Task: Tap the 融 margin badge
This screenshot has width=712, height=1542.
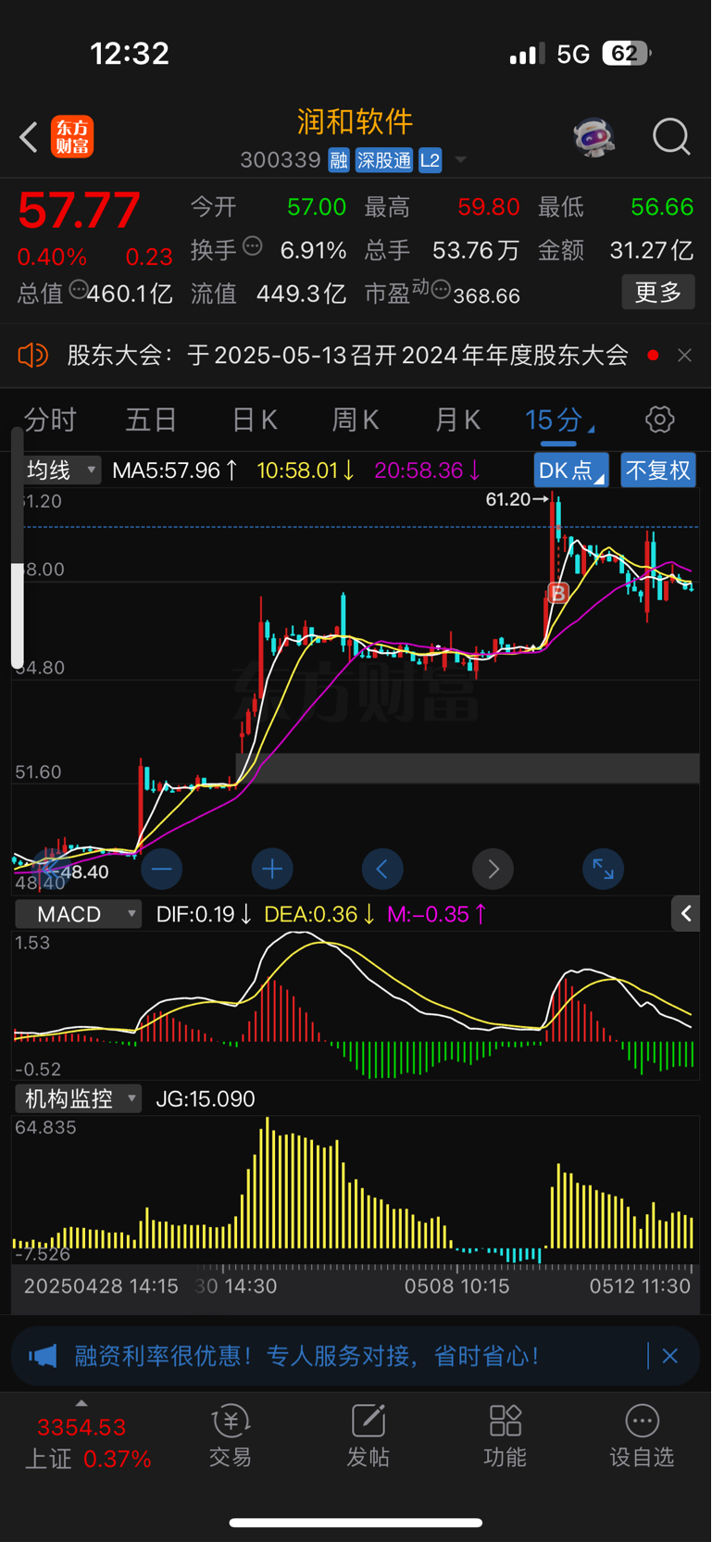Action: click(339, 160)
